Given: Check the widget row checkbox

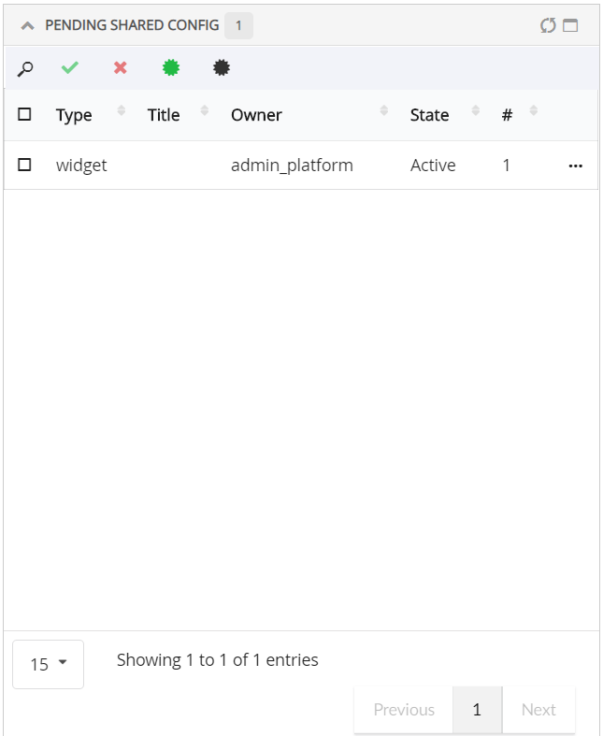Looking at the screenshot, I should (x=24, y=165).
